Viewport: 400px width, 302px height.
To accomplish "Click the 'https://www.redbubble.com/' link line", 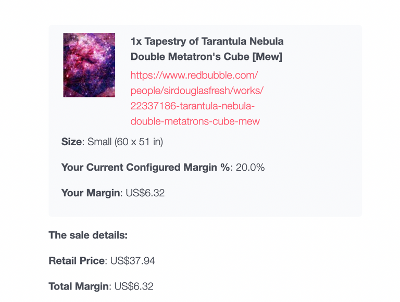I will 194,75.
